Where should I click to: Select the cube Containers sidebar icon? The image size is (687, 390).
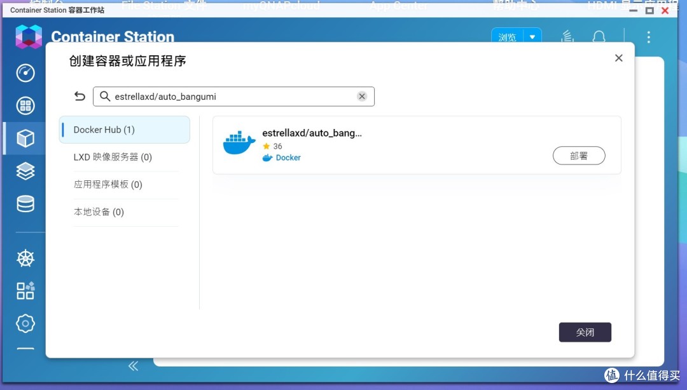tap(25, 138)
